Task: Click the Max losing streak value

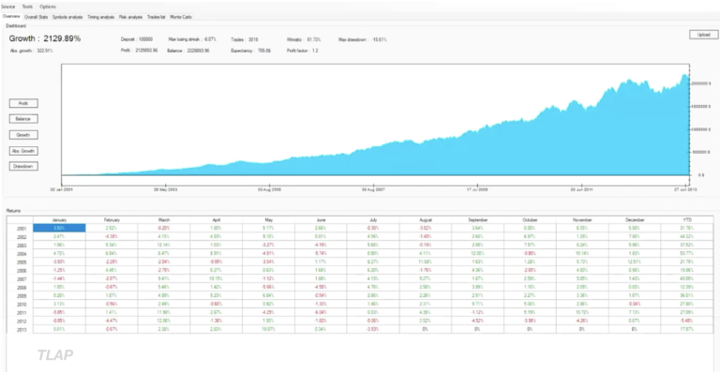Action: [192, 39]
